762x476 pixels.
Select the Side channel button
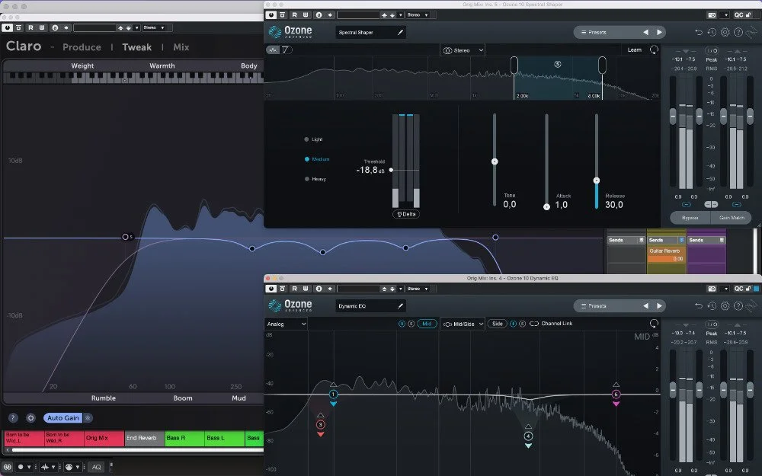(497, 324)
